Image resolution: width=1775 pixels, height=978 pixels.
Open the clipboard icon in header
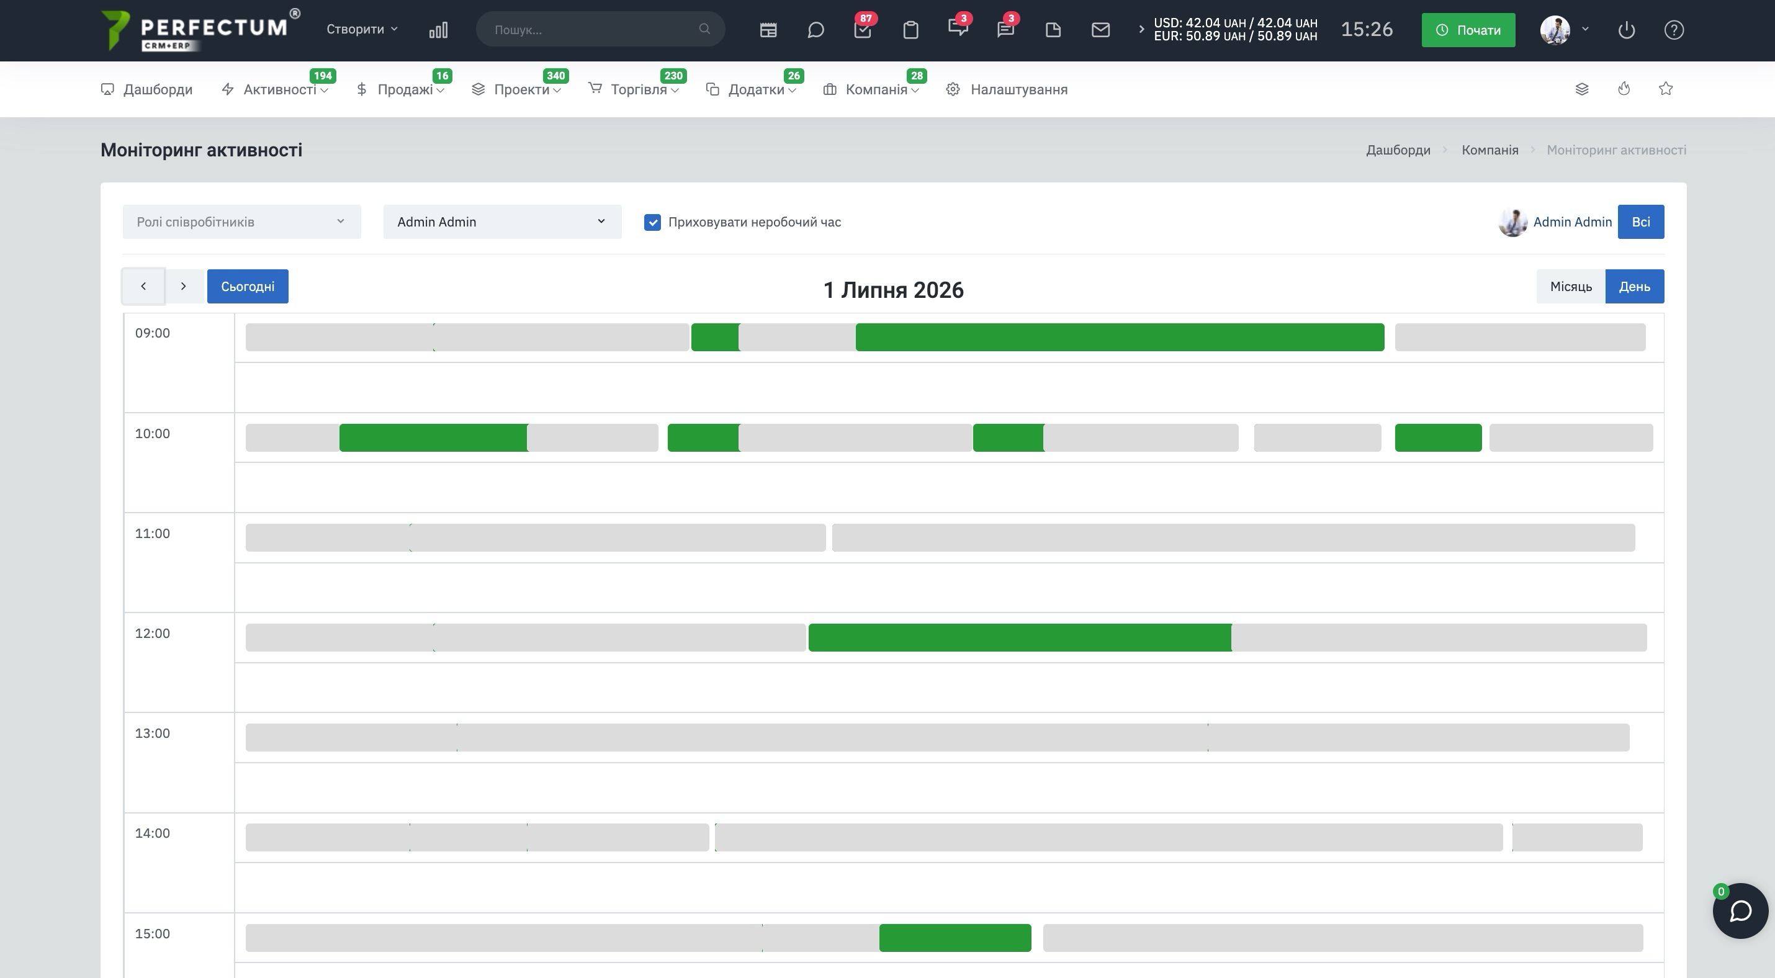(910, 30)
